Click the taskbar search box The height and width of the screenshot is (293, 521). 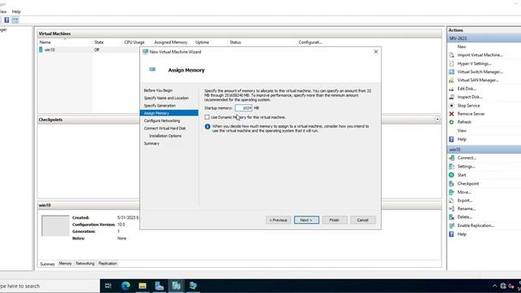(x=50, y=286)
